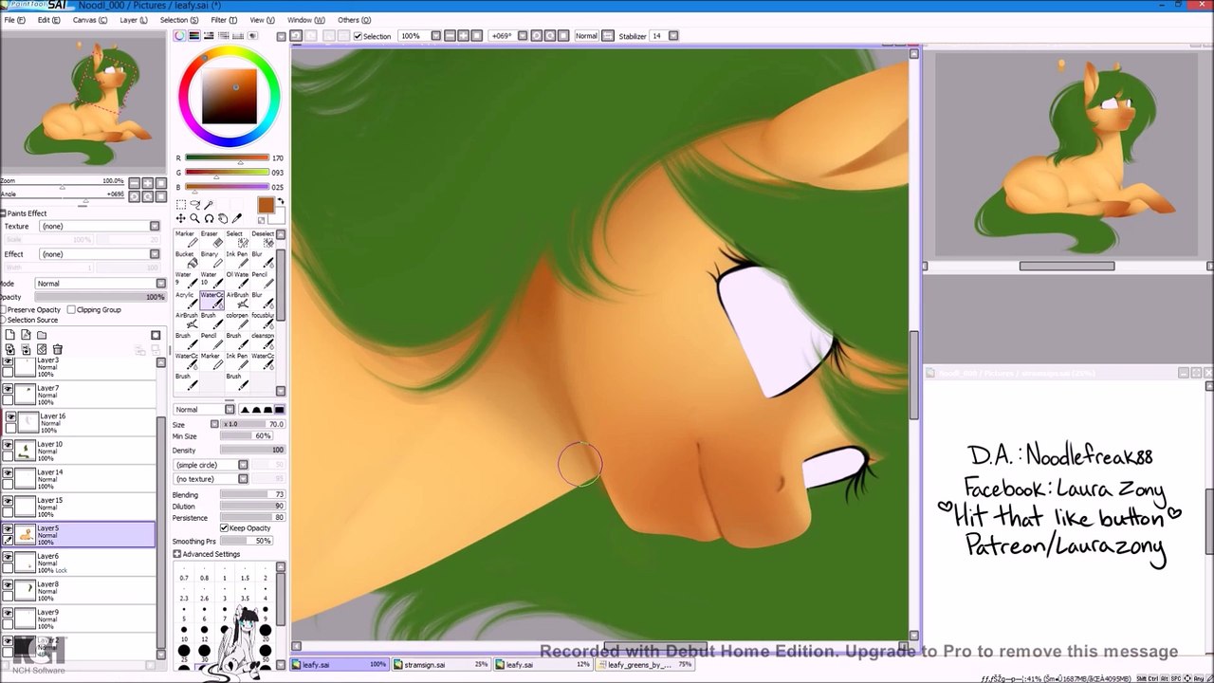Viewport: 1214px width, 683px height.
Task: Select the eyedropper color picker tool
Action: click(x=237, y=218)
